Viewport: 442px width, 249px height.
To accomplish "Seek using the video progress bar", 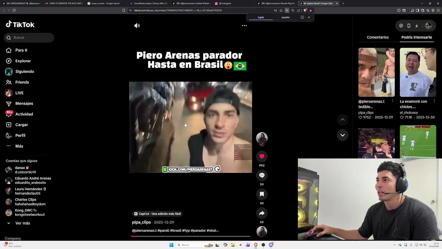I will [191, 236].
